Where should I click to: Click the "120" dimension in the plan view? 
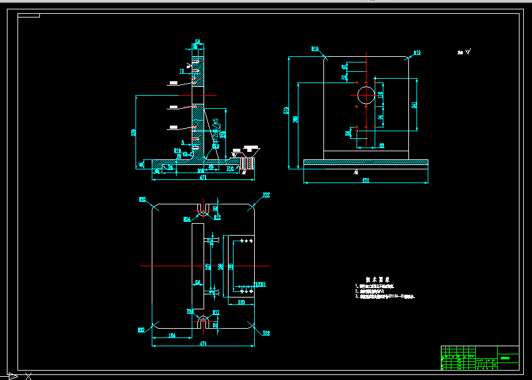[x=241, y=302]
